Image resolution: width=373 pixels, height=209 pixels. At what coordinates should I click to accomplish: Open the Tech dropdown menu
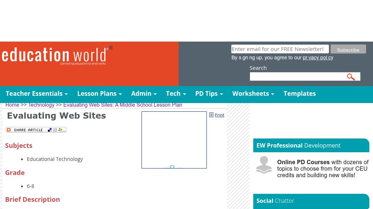[x=176, y=94]
